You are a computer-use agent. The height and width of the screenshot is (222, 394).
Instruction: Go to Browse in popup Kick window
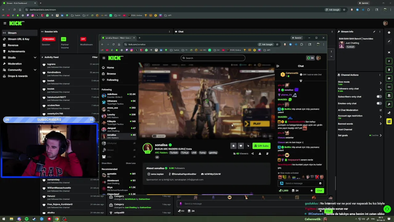pos(111,74)
